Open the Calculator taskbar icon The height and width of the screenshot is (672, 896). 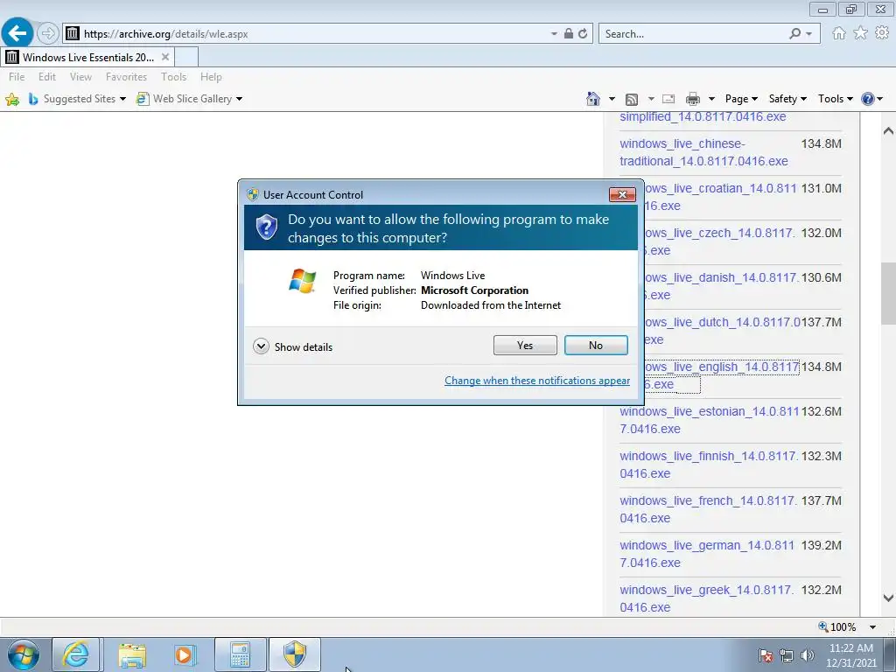pyautogui.click(x=241, y=654)
